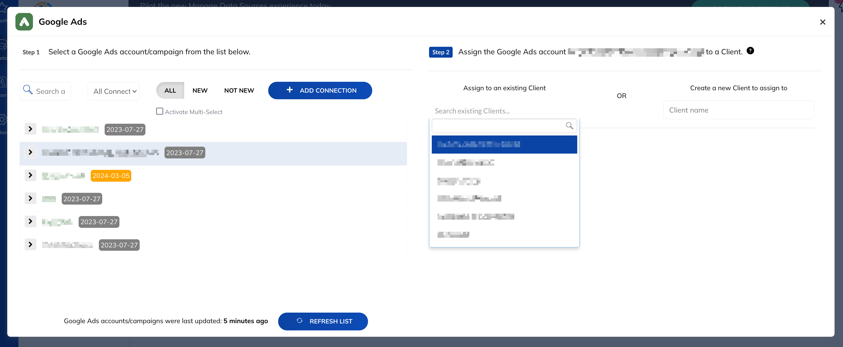Image resolution: width=843 pixels, height=347 pixels.
Task: Expand the account row dated 2024-03-05
Action: point(31,175)
